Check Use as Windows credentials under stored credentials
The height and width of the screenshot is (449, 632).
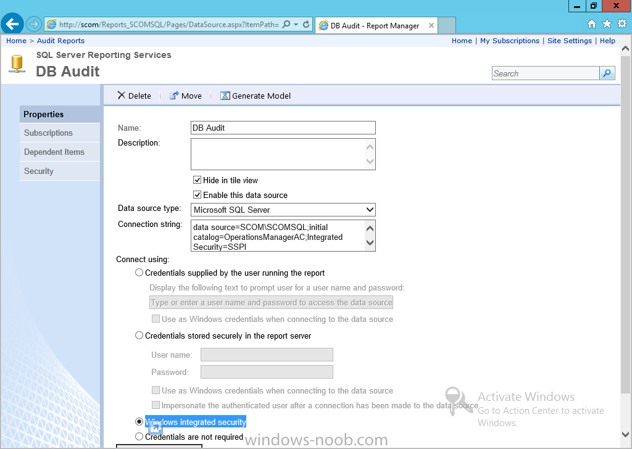tap(156, 390)
